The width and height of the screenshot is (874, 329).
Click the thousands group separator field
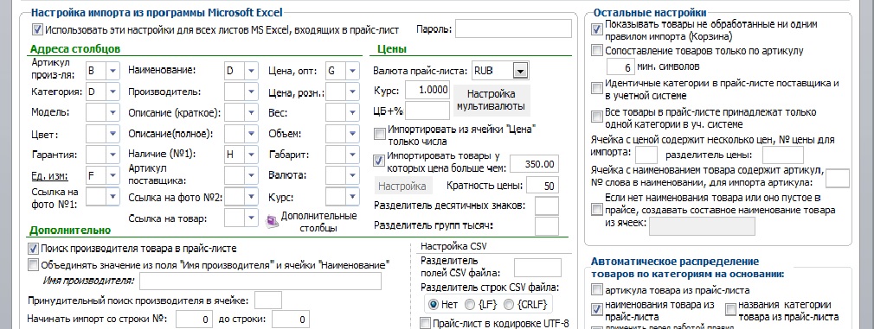[546, 226]
